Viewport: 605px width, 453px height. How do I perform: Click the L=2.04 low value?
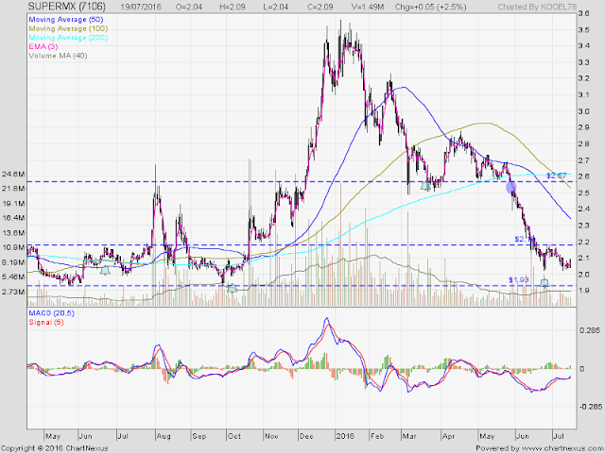[275, 7]
